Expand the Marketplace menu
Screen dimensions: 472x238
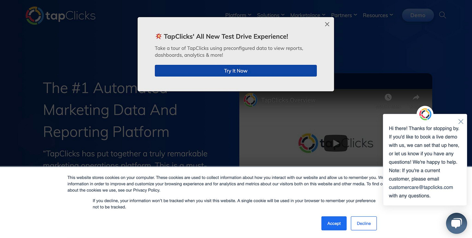308,15
